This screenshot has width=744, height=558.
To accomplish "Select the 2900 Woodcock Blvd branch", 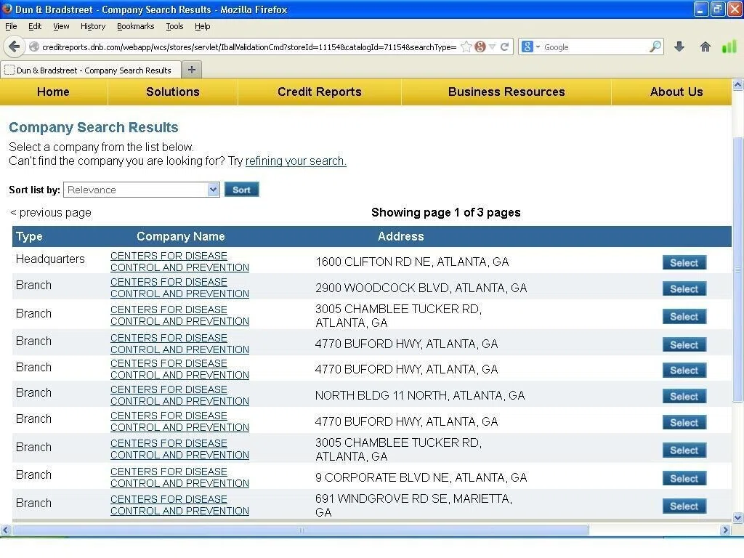I will (x=684, y=288).
